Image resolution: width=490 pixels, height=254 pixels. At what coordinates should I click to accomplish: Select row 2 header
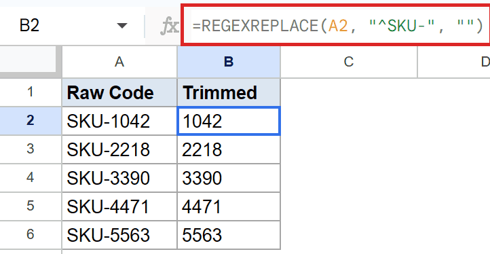(31, 121)
